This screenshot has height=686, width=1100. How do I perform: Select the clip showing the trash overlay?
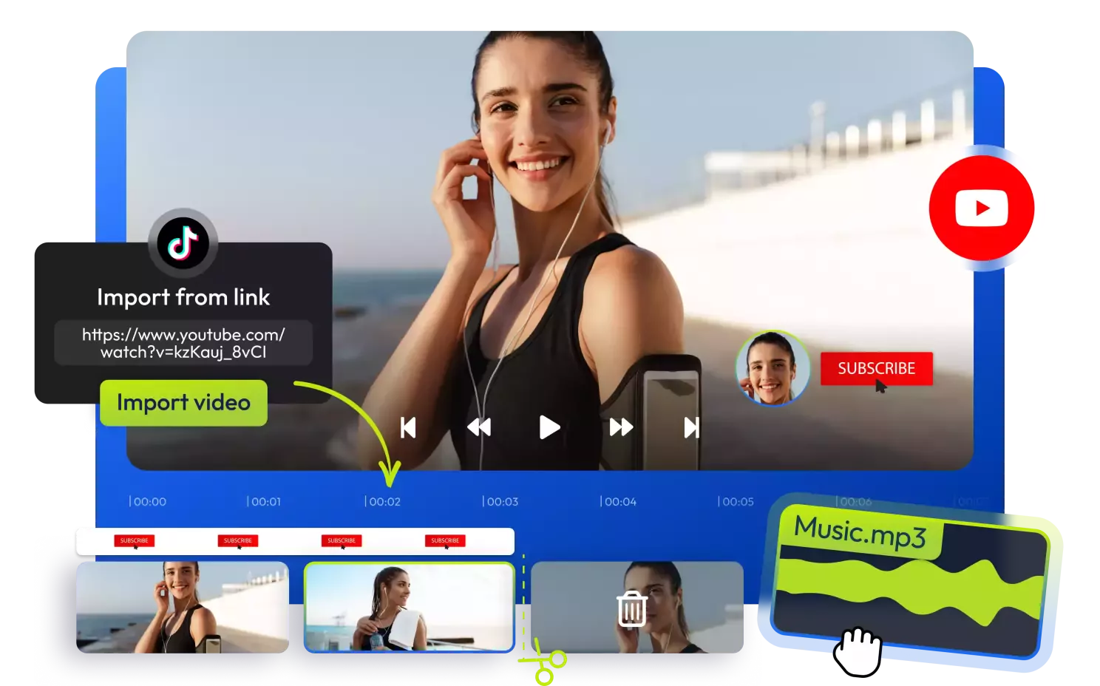pos(637,608)
